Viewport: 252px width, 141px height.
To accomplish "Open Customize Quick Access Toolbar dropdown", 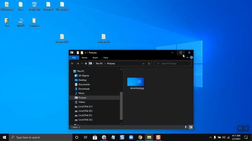I will point(85,53).
